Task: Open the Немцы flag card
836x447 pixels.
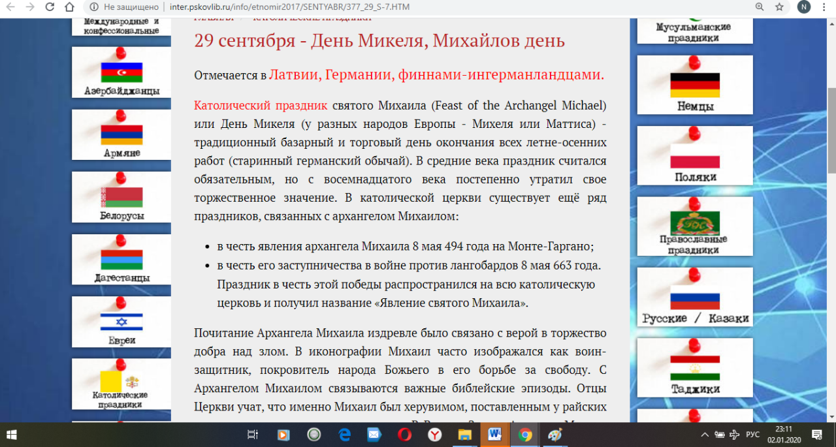Action: coord(695,85)
